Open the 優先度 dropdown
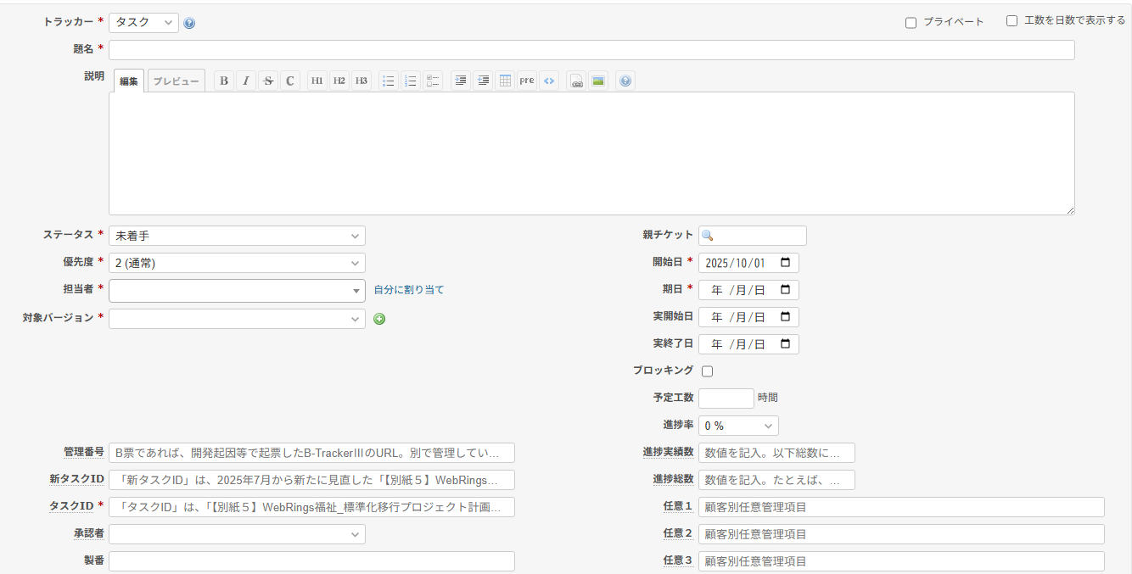The height and width of the screenshot is (574, 1132). pyautogui.click(x=237, y=263)
